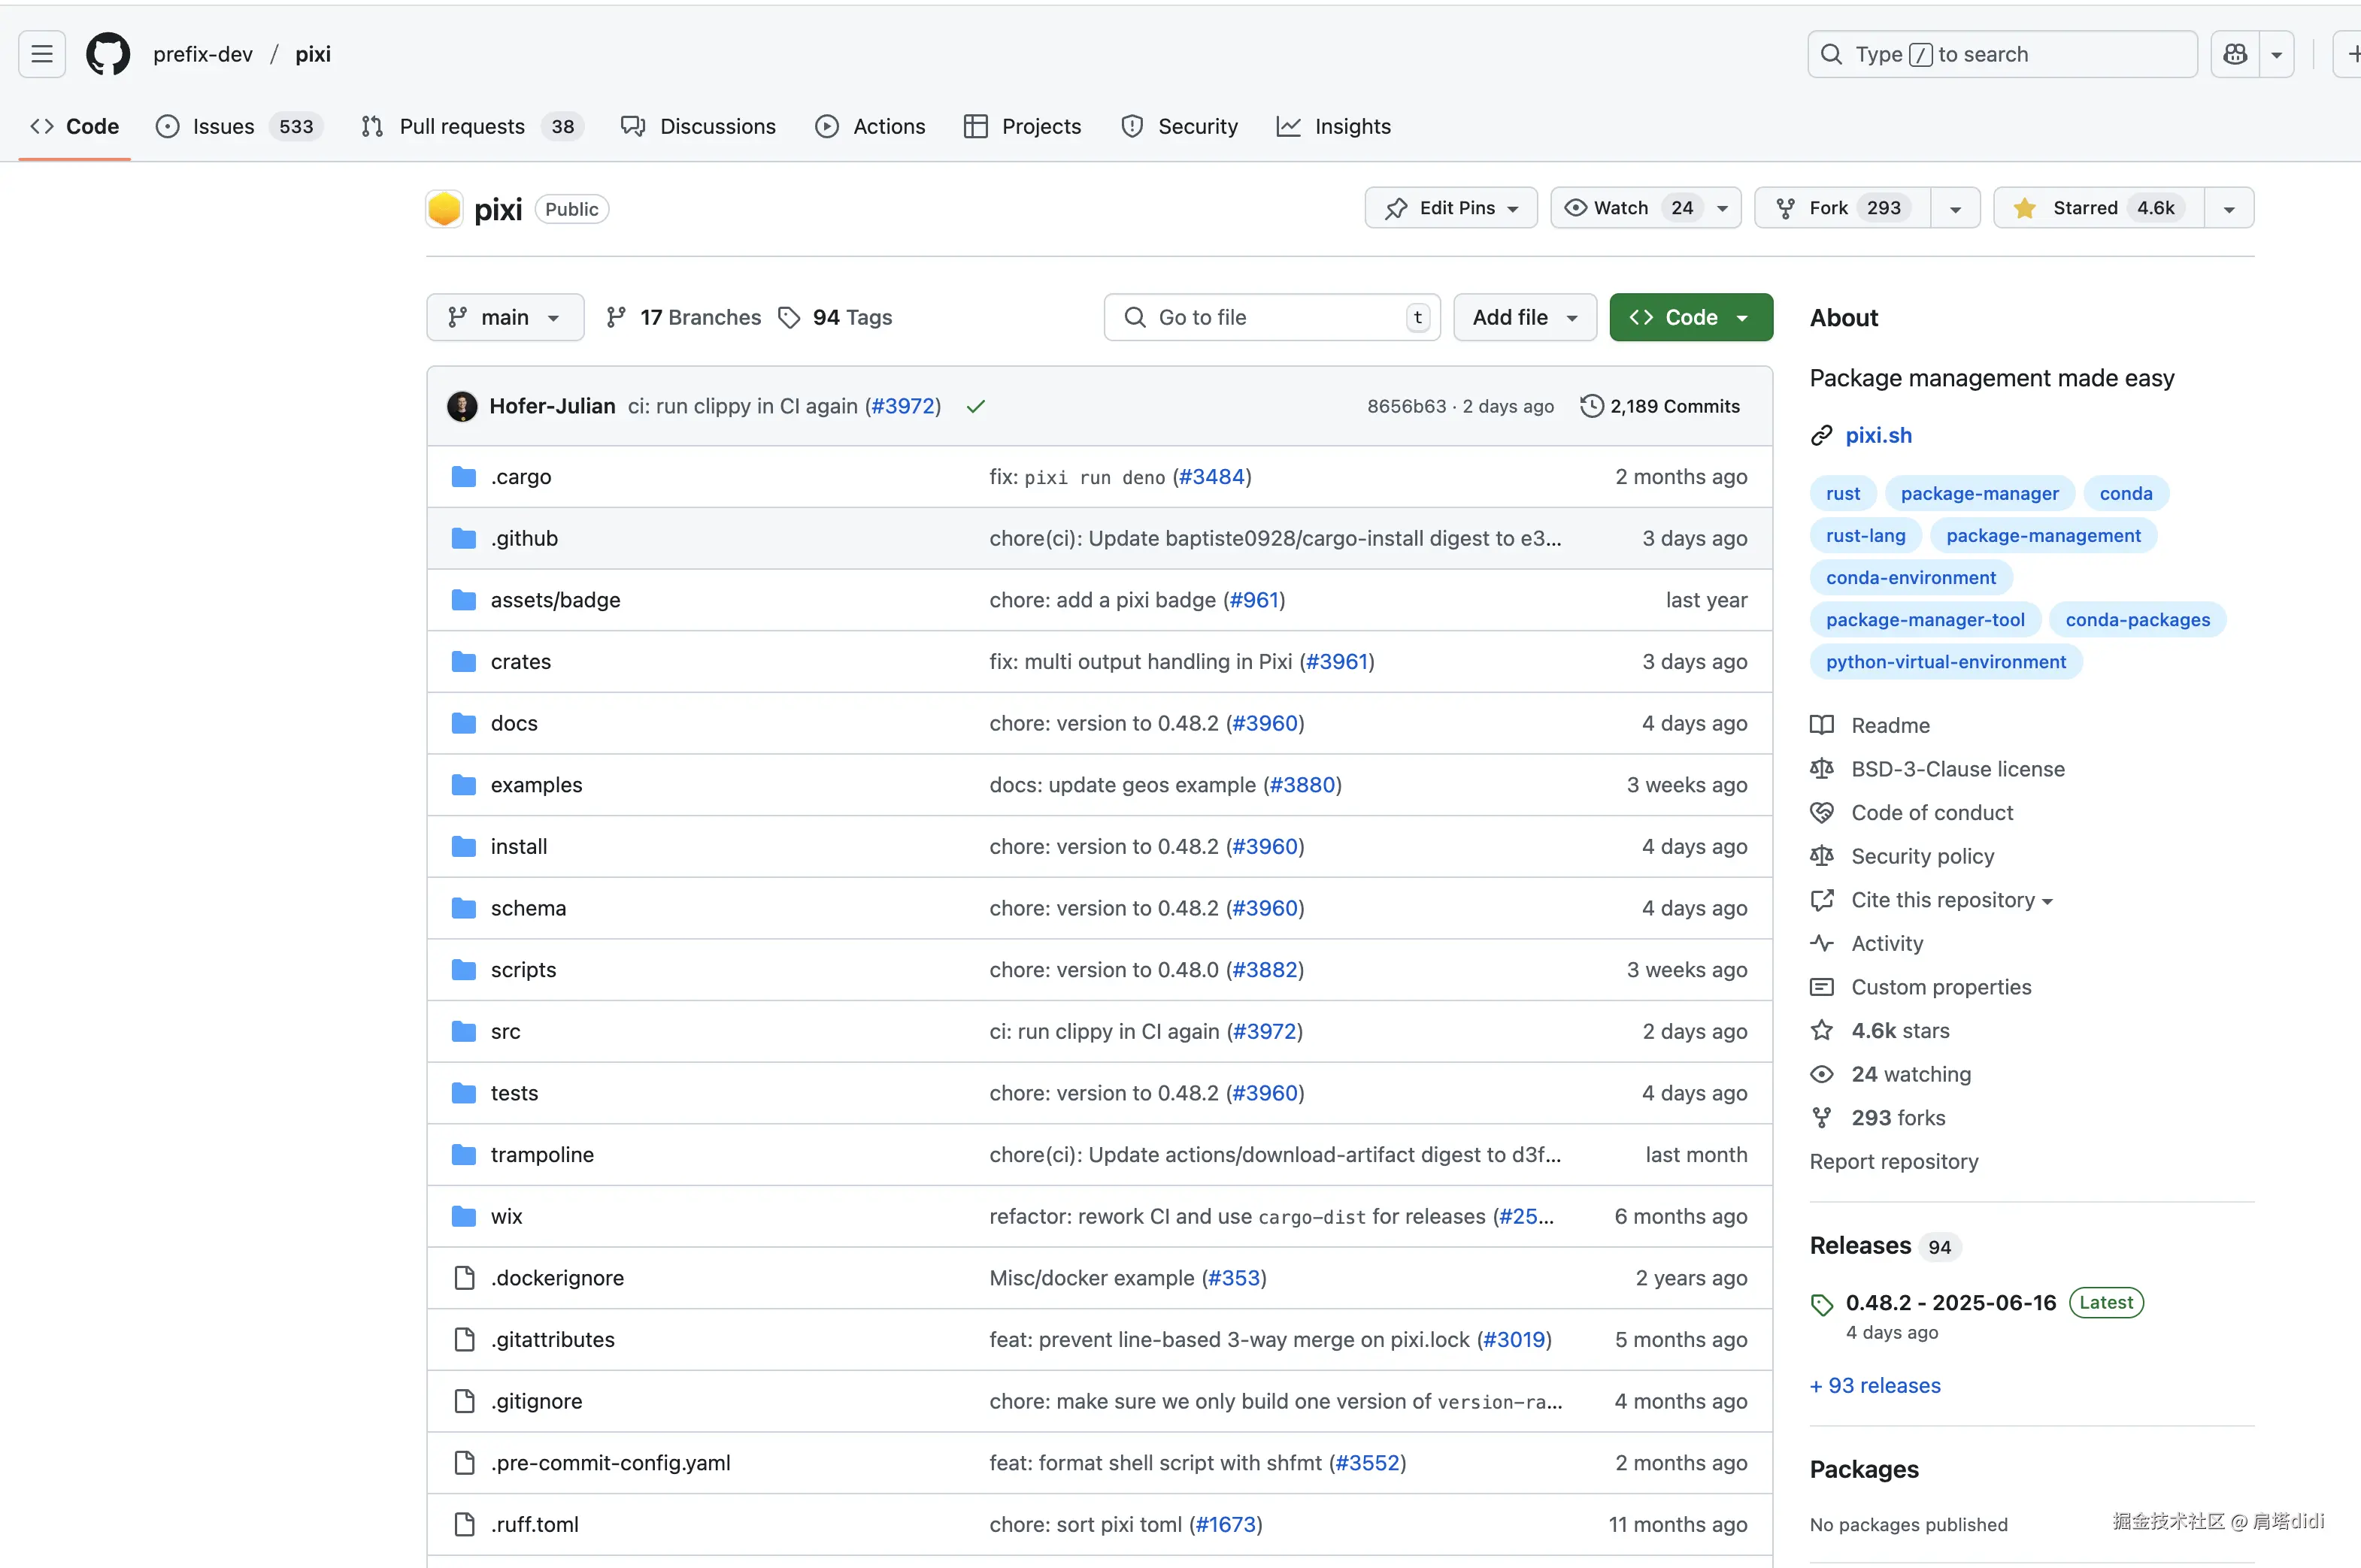2361x1568 pixels.
Task: Open the Copilot icon button
Action: click(2234, 54)
